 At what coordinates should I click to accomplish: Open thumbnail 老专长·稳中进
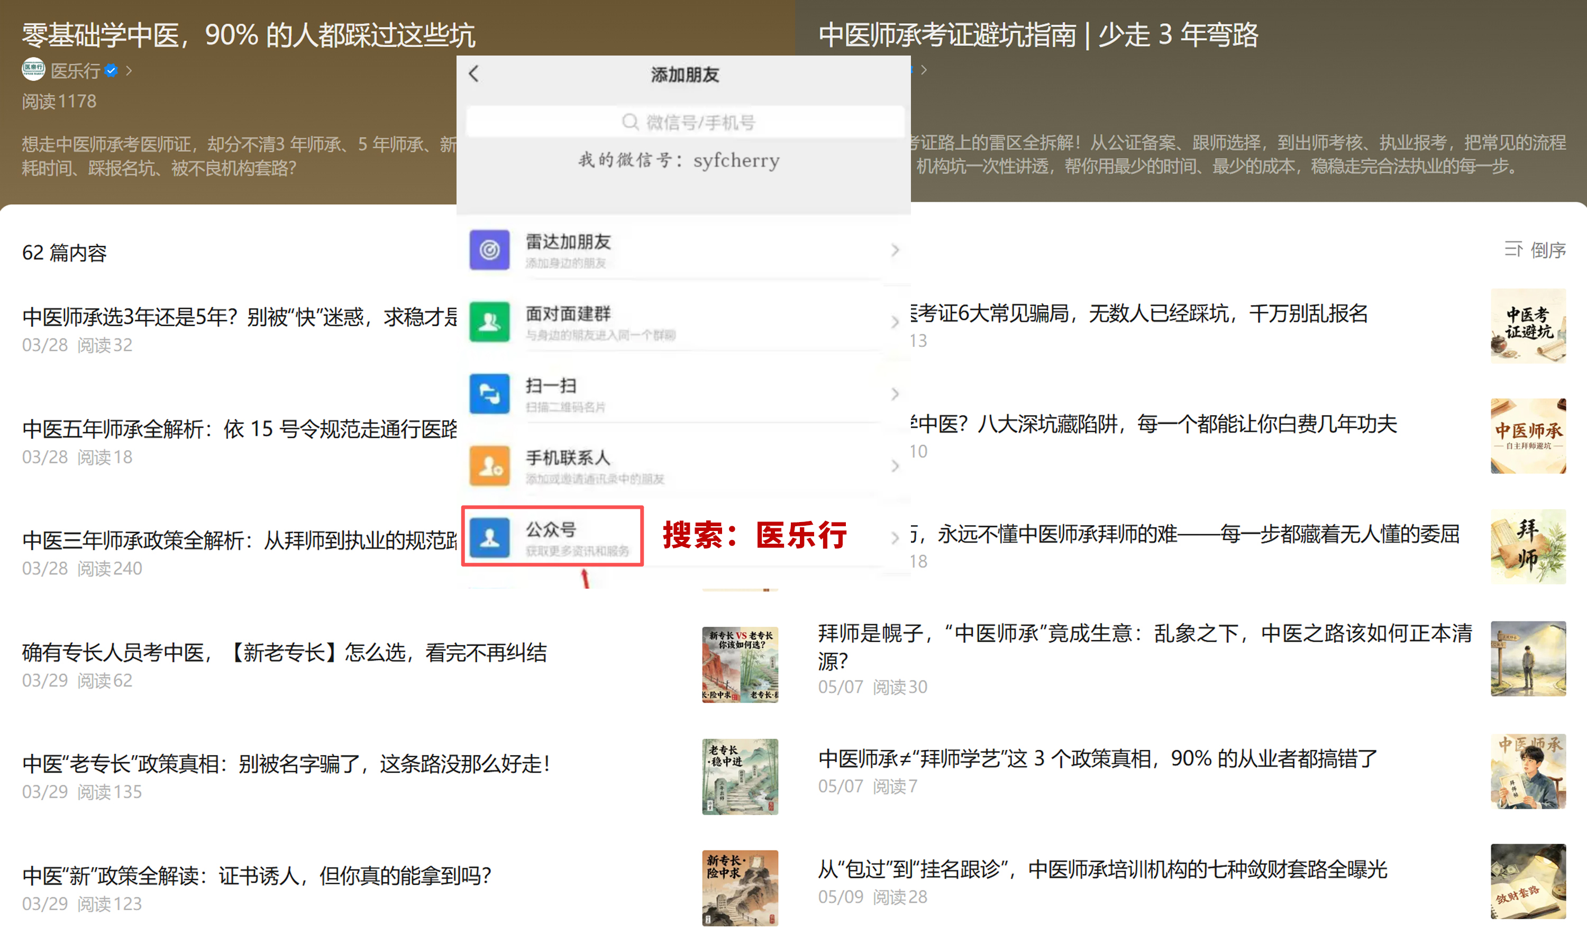click(740, 776)
